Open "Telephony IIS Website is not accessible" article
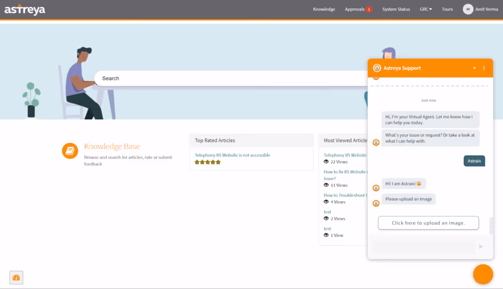The width and height of the screenshot is (503, 289). (x=232, y=155)
